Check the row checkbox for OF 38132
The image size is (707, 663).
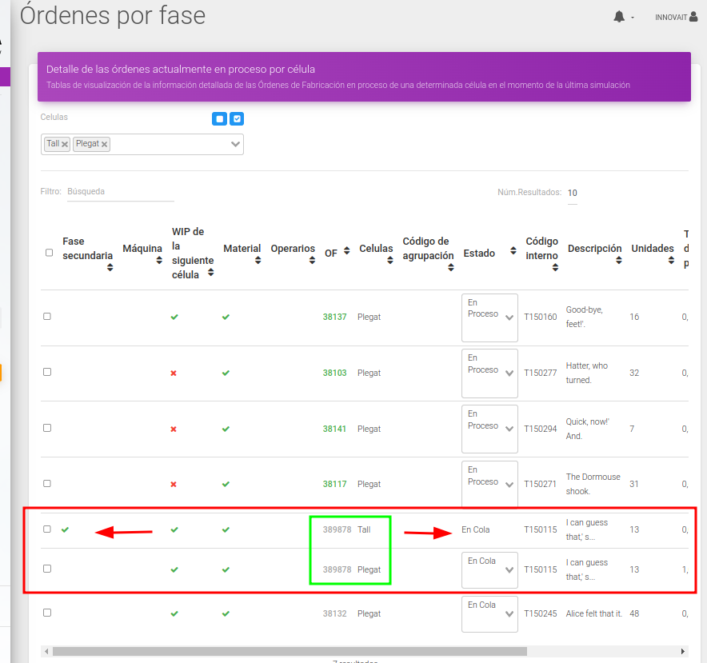click(47, 613)
